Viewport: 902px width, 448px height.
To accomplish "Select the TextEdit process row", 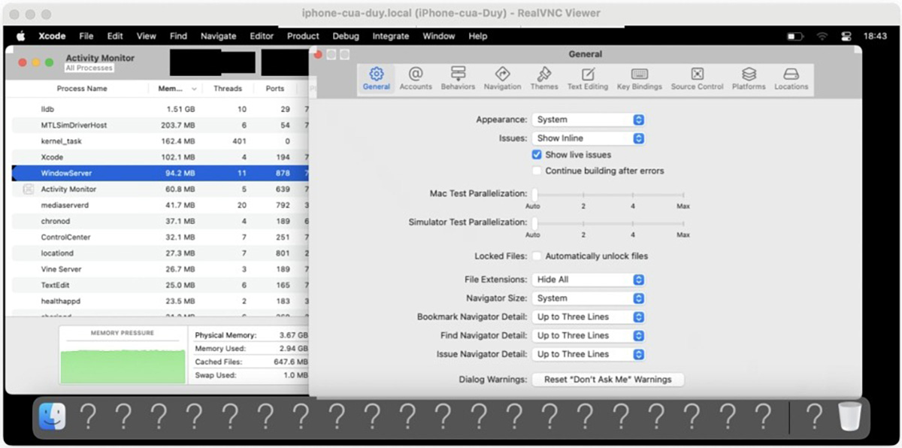I will (161, 285).
